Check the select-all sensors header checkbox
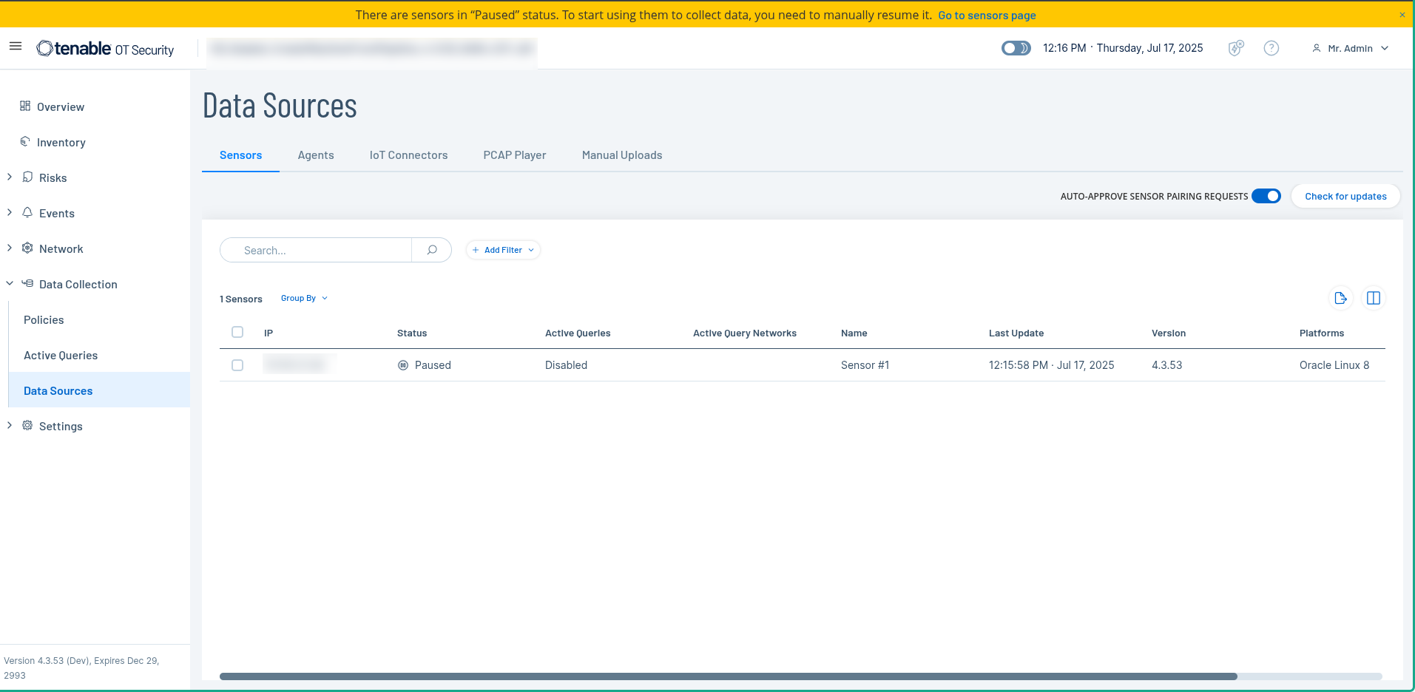The image size is (1415, 692). click(237, 332)
